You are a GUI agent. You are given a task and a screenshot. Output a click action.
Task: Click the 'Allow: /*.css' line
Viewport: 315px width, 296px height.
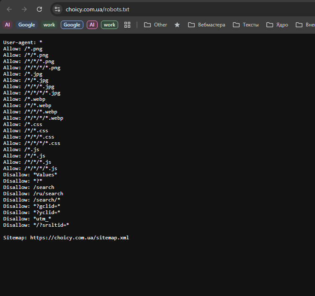(23, 124)
